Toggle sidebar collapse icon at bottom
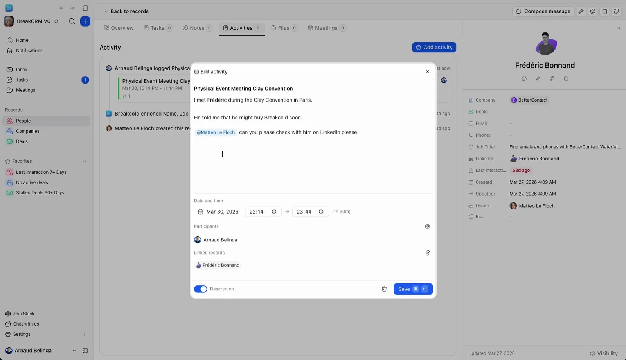The image size is (626, 360). 85,351
